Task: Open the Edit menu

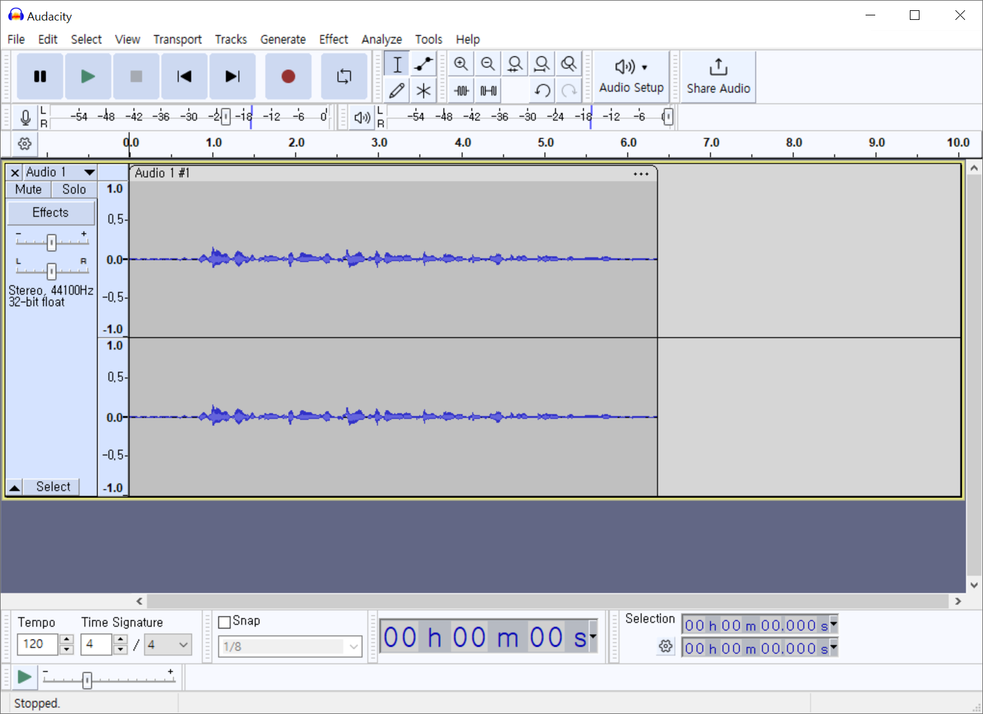Action: pos(47,39)
